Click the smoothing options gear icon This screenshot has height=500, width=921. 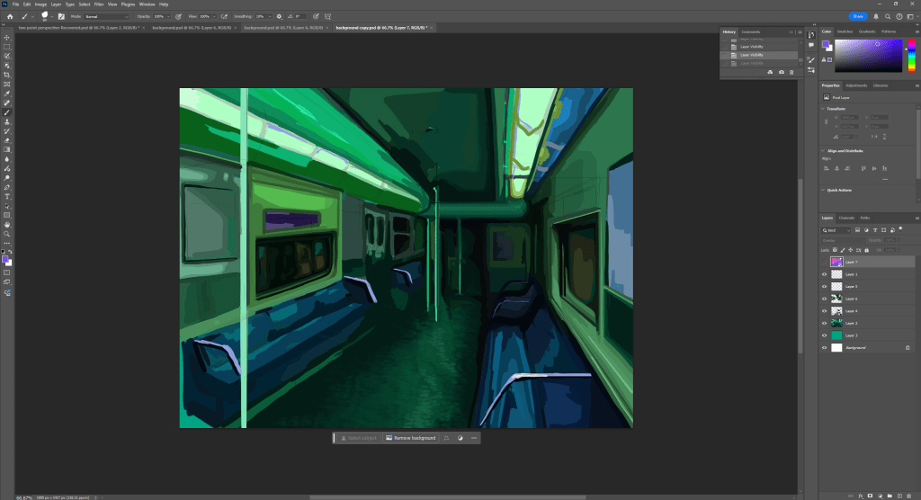click(279, 16)
